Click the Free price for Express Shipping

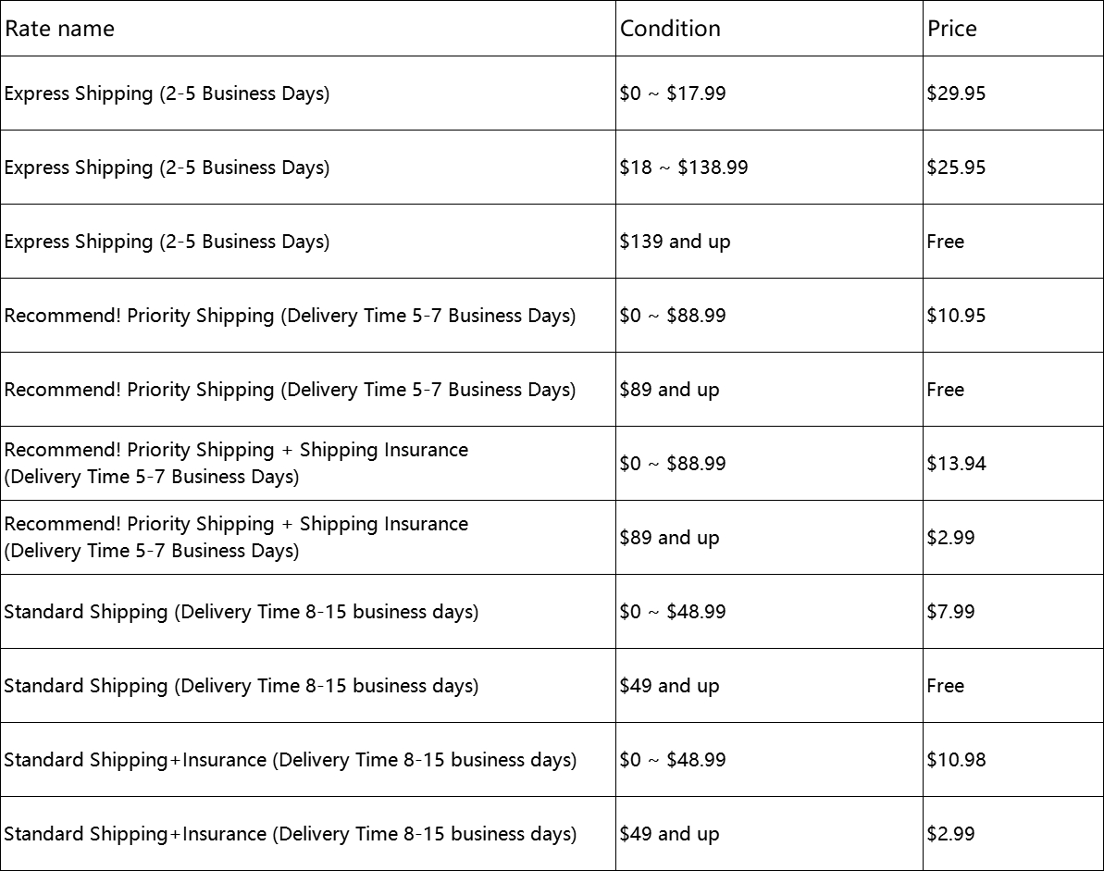[x=945, y=242]
